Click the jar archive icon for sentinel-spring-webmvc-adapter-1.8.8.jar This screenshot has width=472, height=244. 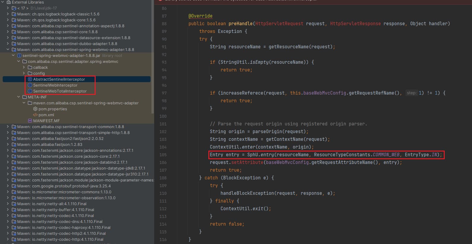coord(19,55)
